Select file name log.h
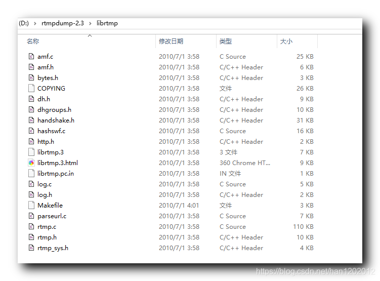This screenshot has height=281, width=380. coord(45,195)
